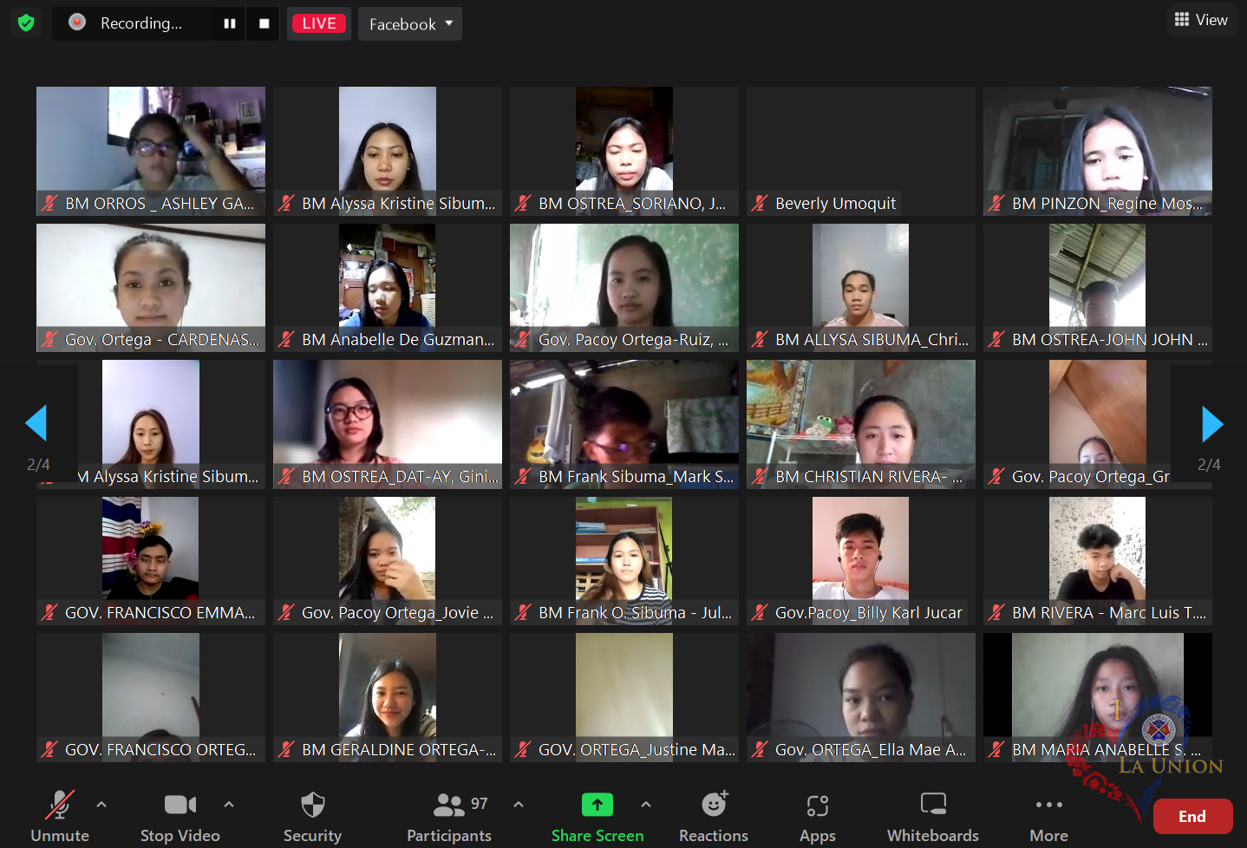Select Gov. Pacoy Ortega-Ruiz video tile
This screenshot has width=1247, height=848.
point(624,288)
